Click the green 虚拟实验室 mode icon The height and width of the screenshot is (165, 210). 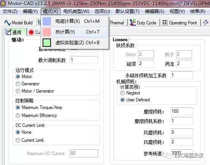[47, 43]
